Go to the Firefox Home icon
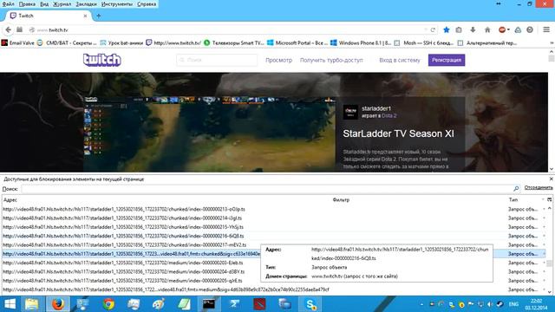The width and height of the screenshot is (555, 312). click(487, 29)
